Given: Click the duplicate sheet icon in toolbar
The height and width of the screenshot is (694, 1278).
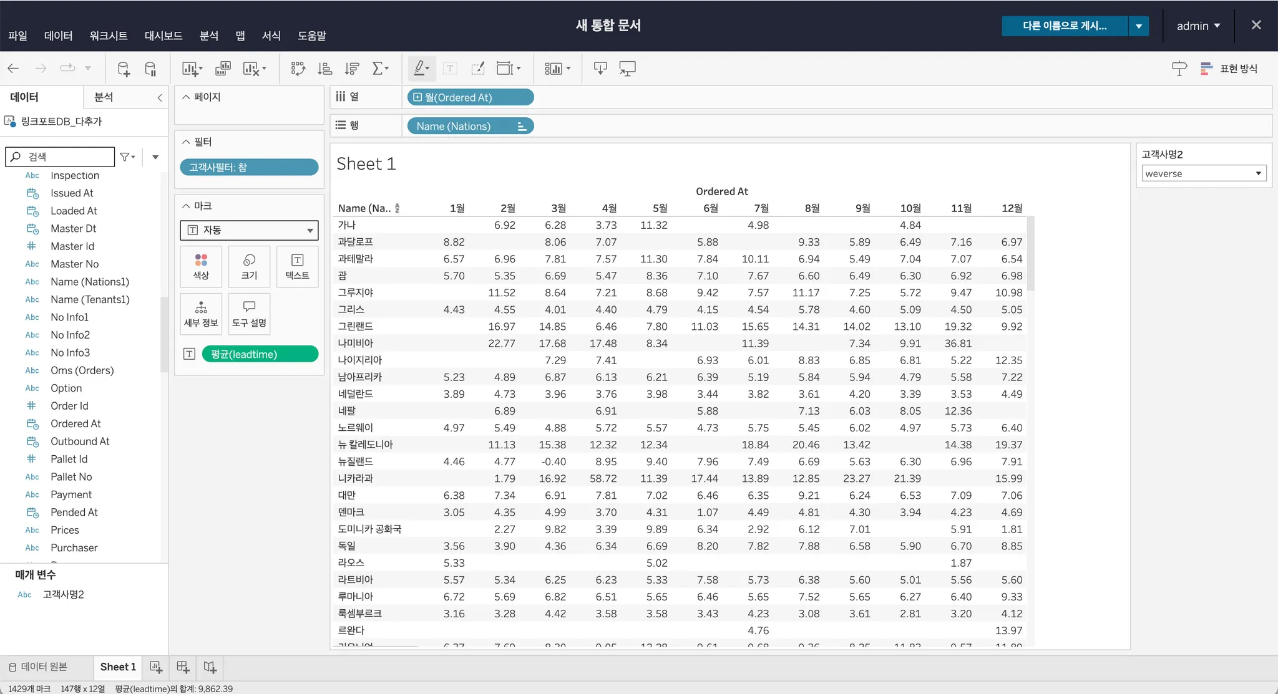Looking at the screenshot, I should 223,69.
